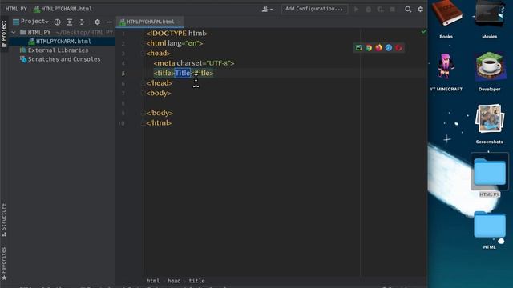The width and height of the screenshot is (513, 288).
Task: Switch to HTMLPYCHARM.html editor tab
Action: [150, 22]
